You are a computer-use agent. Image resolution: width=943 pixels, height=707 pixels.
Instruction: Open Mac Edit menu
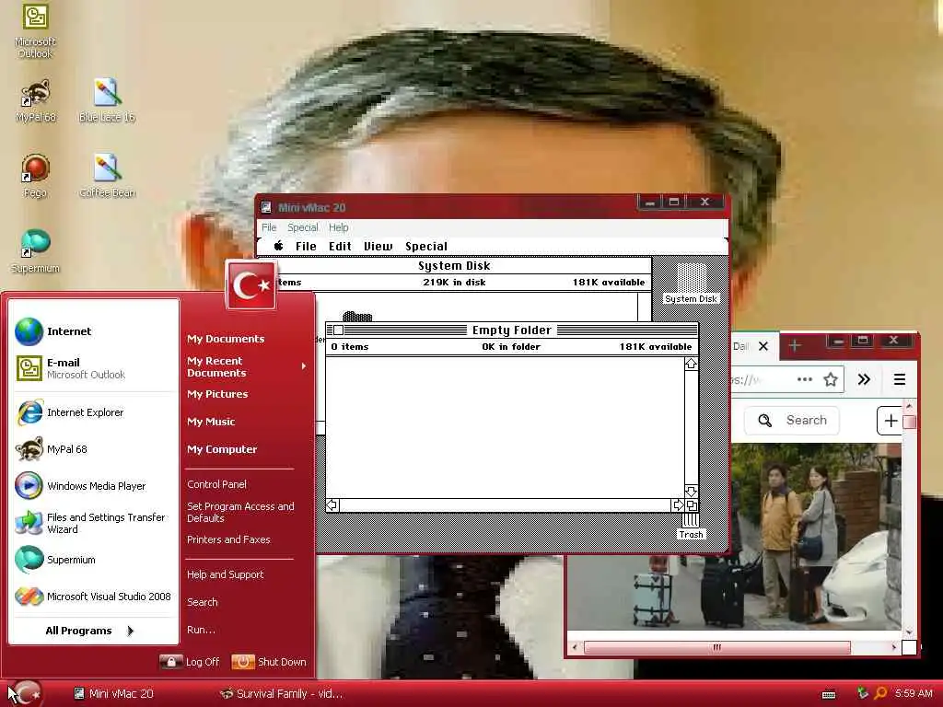[x=340, y=246]
